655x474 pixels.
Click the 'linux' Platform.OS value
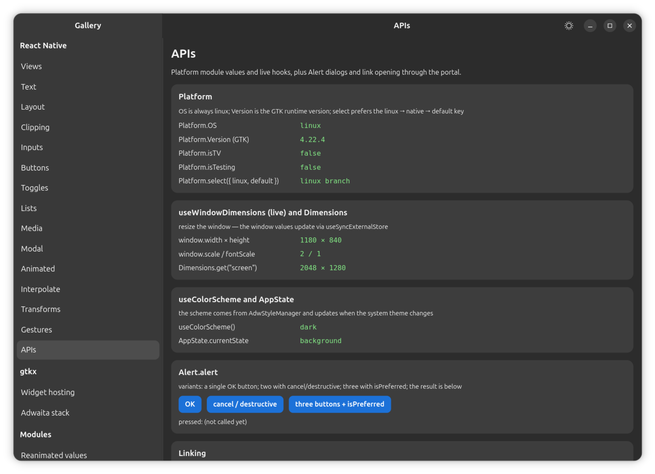310,126
